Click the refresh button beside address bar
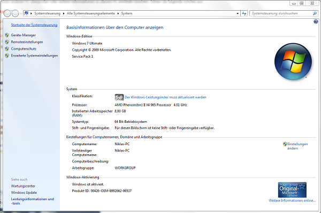Image resolution: width=321 pixels, height=213 pixels. [x=244, y=13]
